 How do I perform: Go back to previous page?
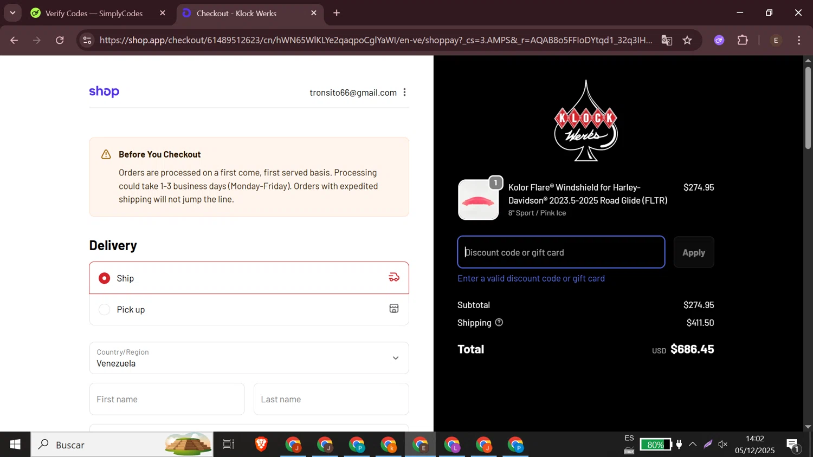pos(14,40)
